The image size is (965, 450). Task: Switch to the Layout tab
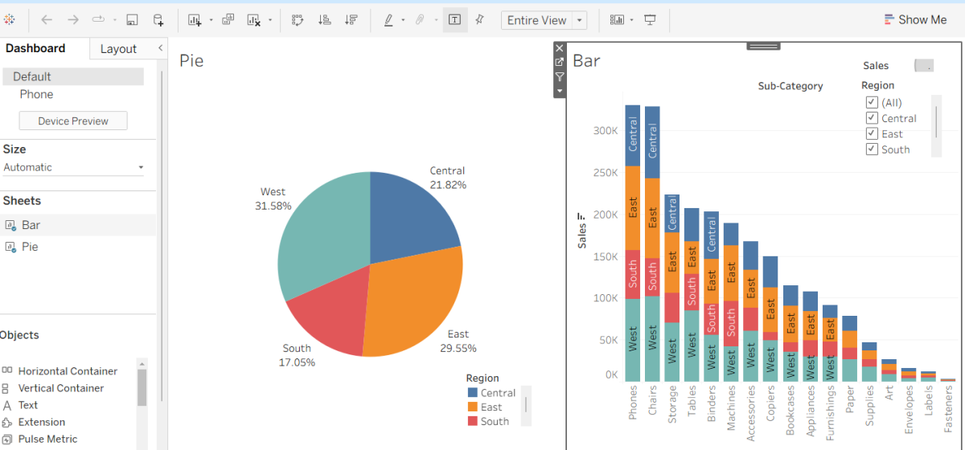tap(118, 49)
